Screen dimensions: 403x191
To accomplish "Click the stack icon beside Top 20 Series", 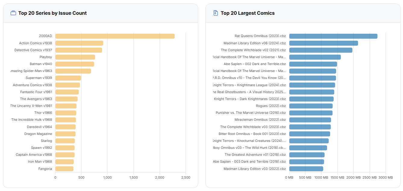I will pos(13,13).
